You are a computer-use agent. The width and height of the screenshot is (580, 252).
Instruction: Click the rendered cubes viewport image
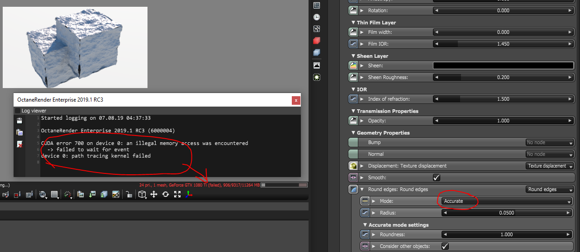pos(75,47)
